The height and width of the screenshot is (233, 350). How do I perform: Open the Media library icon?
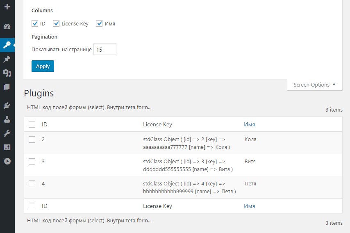point(7,73)
